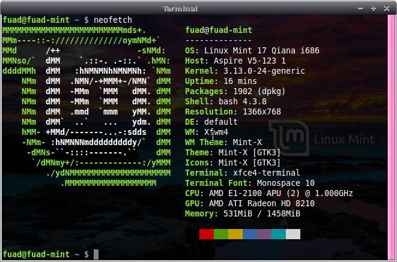Viewport: 397px width, 262px height.
Task: Click the purple color block
Action: 264,234
